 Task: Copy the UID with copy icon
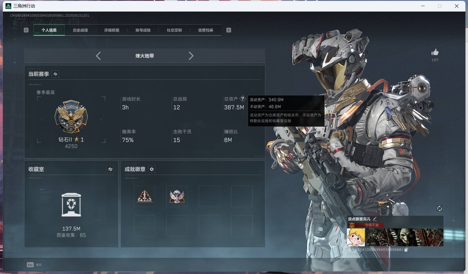point(406,250)
